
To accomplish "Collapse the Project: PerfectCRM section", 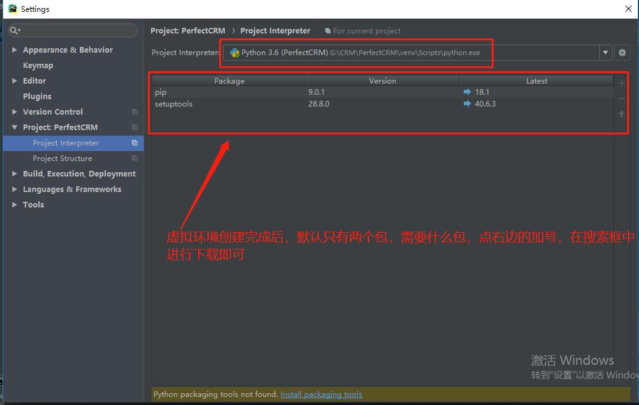I will [15, 127].
